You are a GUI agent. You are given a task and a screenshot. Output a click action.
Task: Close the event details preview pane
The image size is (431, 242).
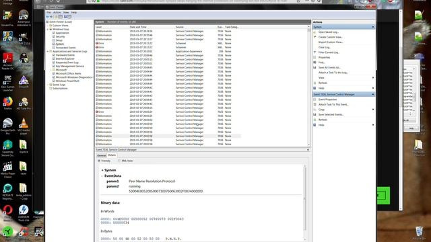pos(308,150)
